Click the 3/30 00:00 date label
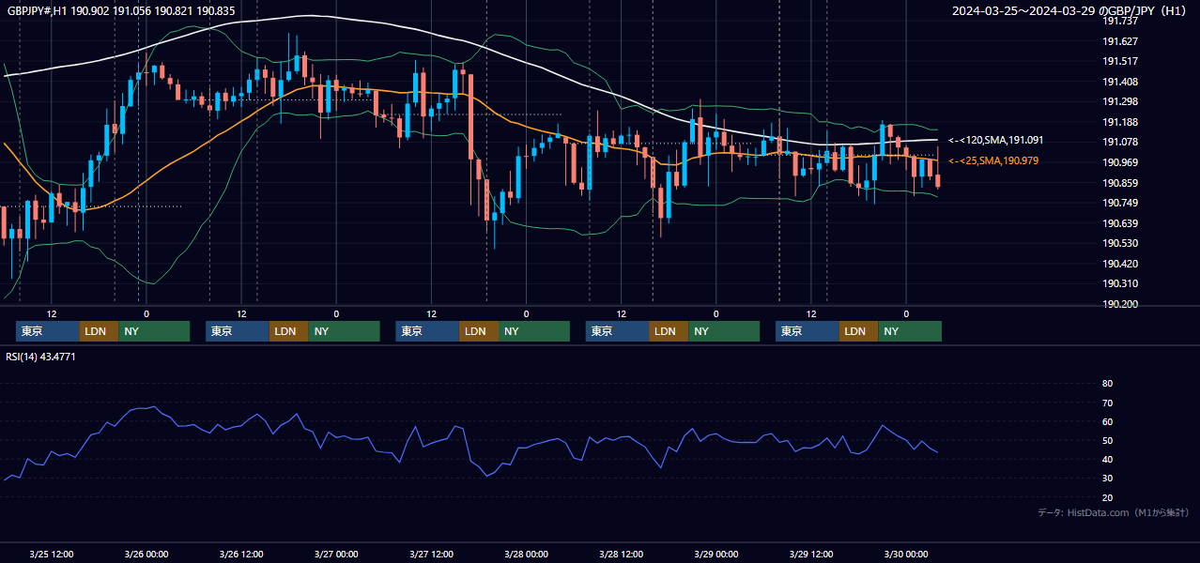The image size is (1200, 563). tap(905, 554)
